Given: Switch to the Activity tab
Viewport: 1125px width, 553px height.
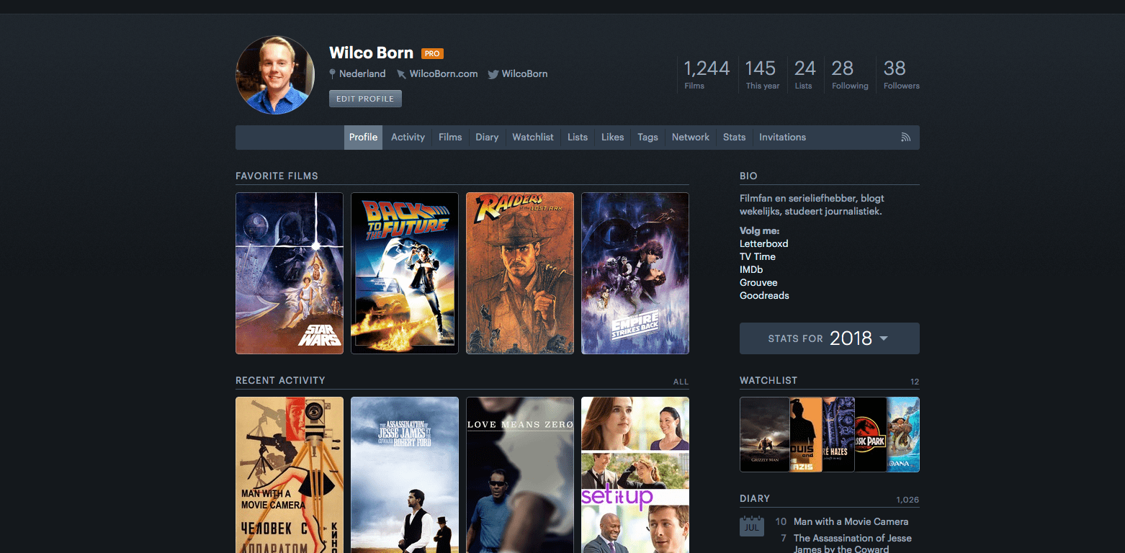Looking at the screenshot, I should (x=408, y=138).
